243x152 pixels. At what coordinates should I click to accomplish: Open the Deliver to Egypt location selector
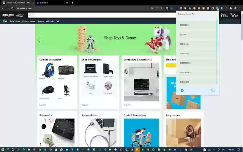(21, 15)
